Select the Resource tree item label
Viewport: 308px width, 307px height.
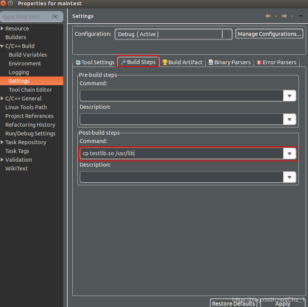click(x=17, y=29)
